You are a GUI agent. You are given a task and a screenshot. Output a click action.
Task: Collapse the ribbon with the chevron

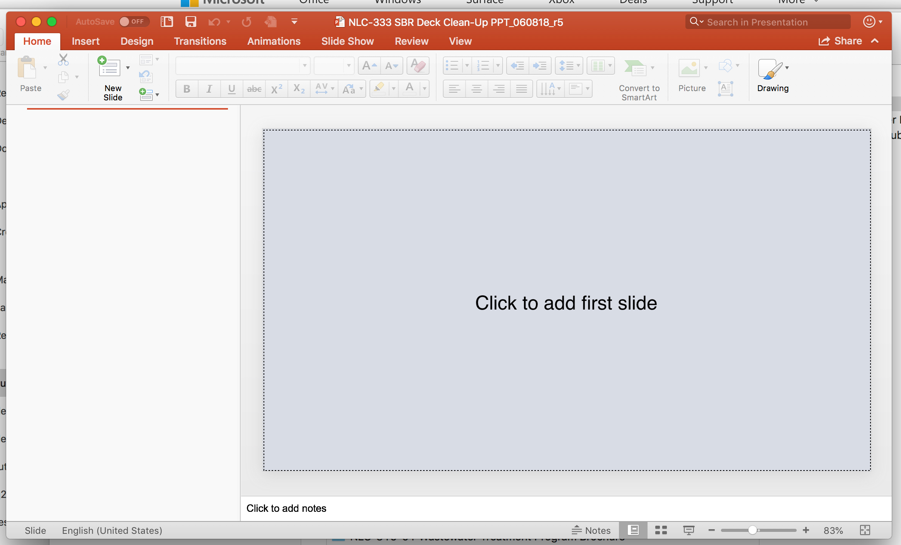875,41
